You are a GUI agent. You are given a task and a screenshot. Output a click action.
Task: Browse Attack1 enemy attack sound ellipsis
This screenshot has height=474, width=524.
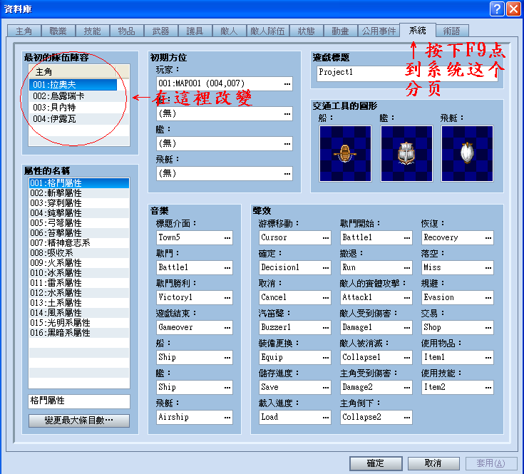pos(406,298)
